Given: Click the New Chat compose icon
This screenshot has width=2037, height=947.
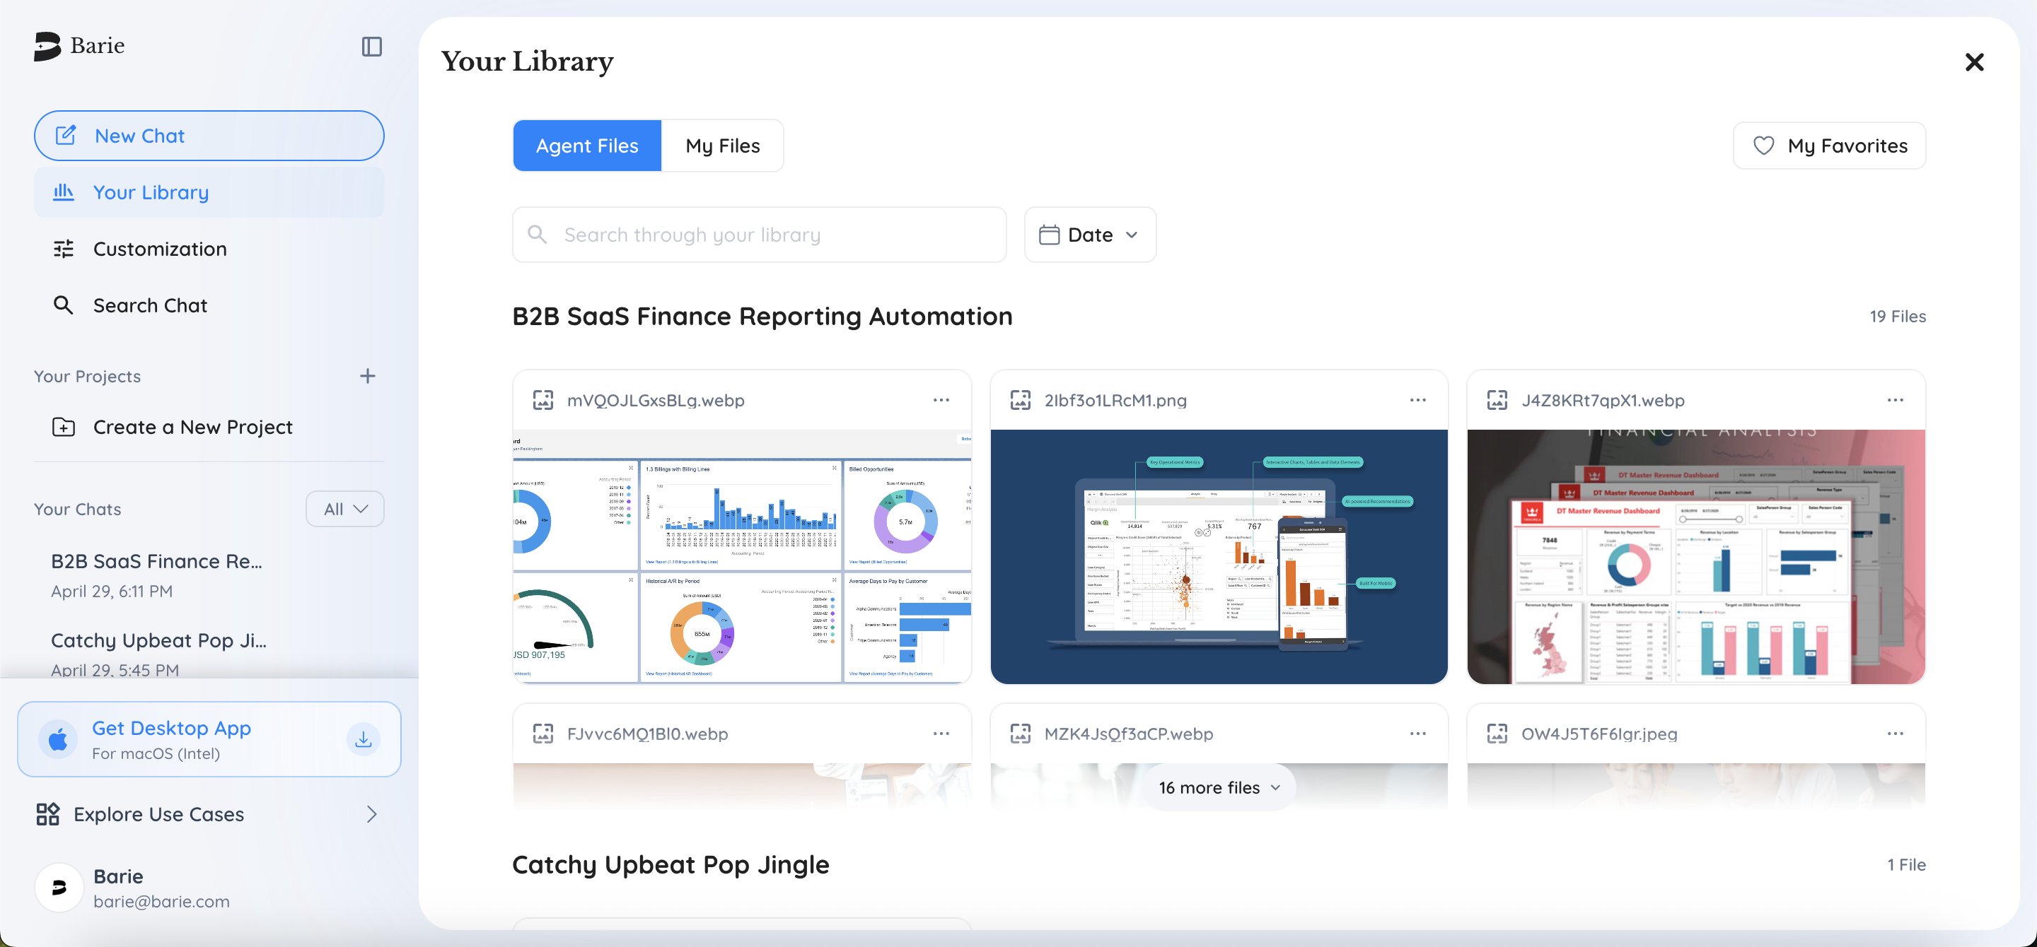Looking at the screenshot, I should [x=66, y=135].
